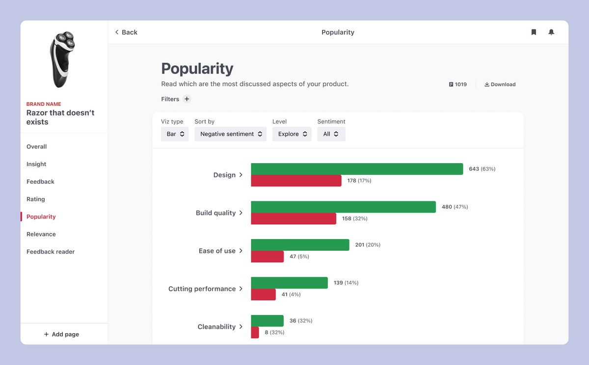Screen dimensions: 589x365
Task: Navigate to the Relevance page
Action: [41, 234]
